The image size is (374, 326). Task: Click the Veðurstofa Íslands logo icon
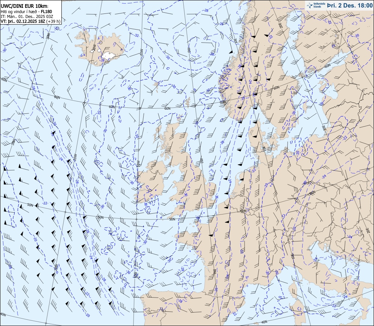click(x=310, y=6)
